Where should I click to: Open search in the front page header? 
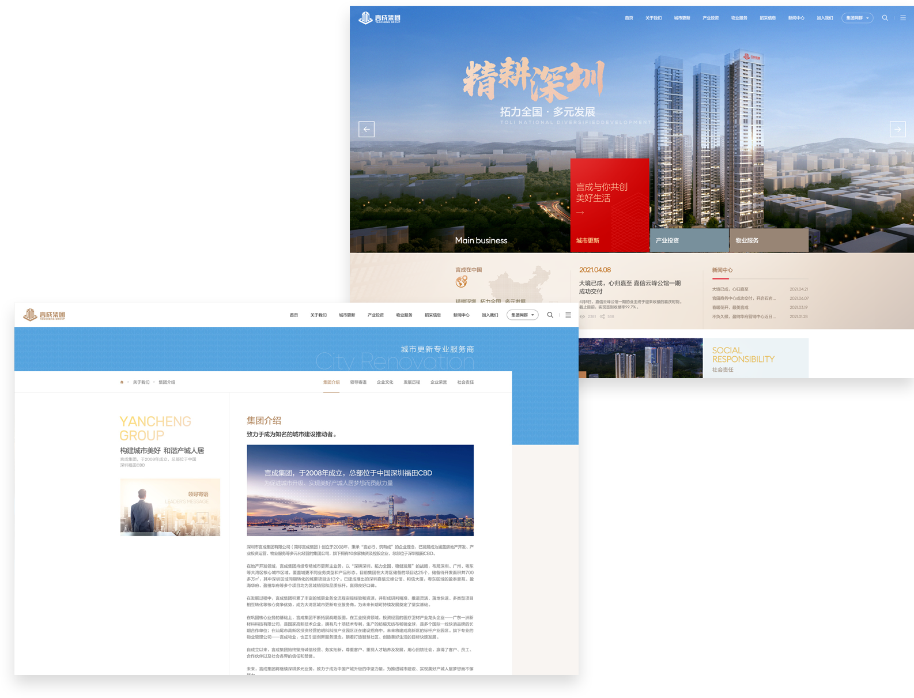550,315
